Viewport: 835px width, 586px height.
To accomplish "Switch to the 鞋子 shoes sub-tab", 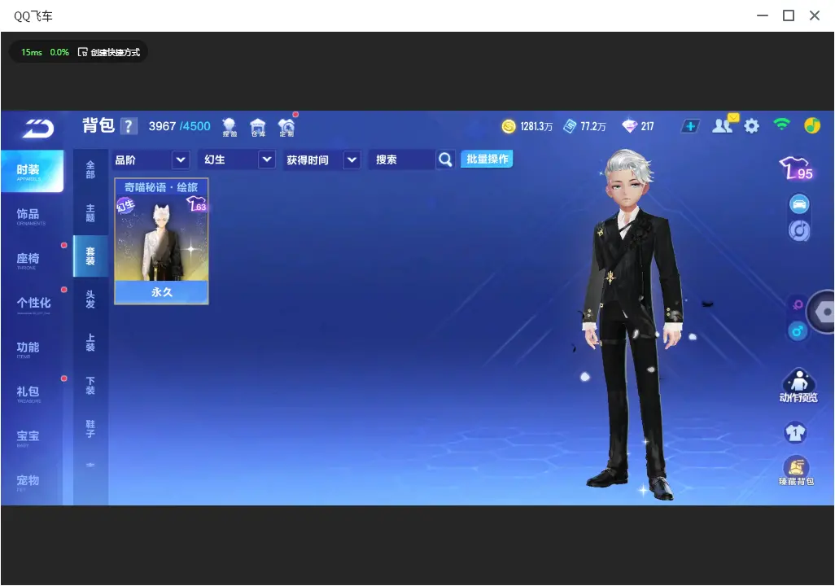I will coord(90,429).
